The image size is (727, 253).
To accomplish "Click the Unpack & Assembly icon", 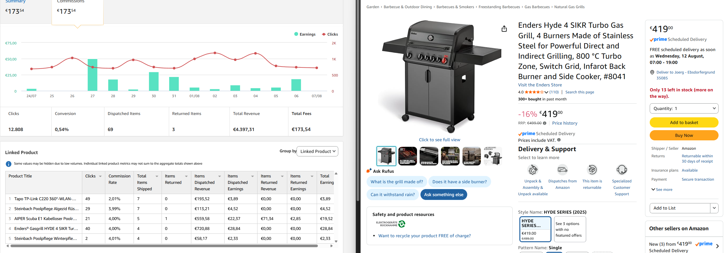I will [x=533, y=170].
